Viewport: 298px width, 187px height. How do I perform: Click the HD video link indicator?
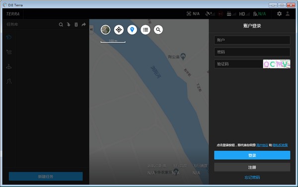(244, 14)
